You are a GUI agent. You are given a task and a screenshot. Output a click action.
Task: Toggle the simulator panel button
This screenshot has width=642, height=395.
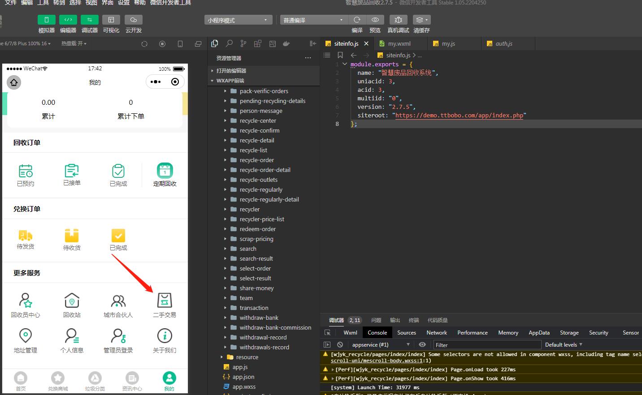(x=46, y=20)
